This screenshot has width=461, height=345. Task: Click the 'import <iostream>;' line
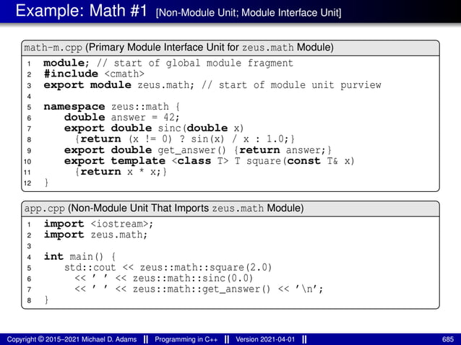pyautogui.click(x=98, y=224)
